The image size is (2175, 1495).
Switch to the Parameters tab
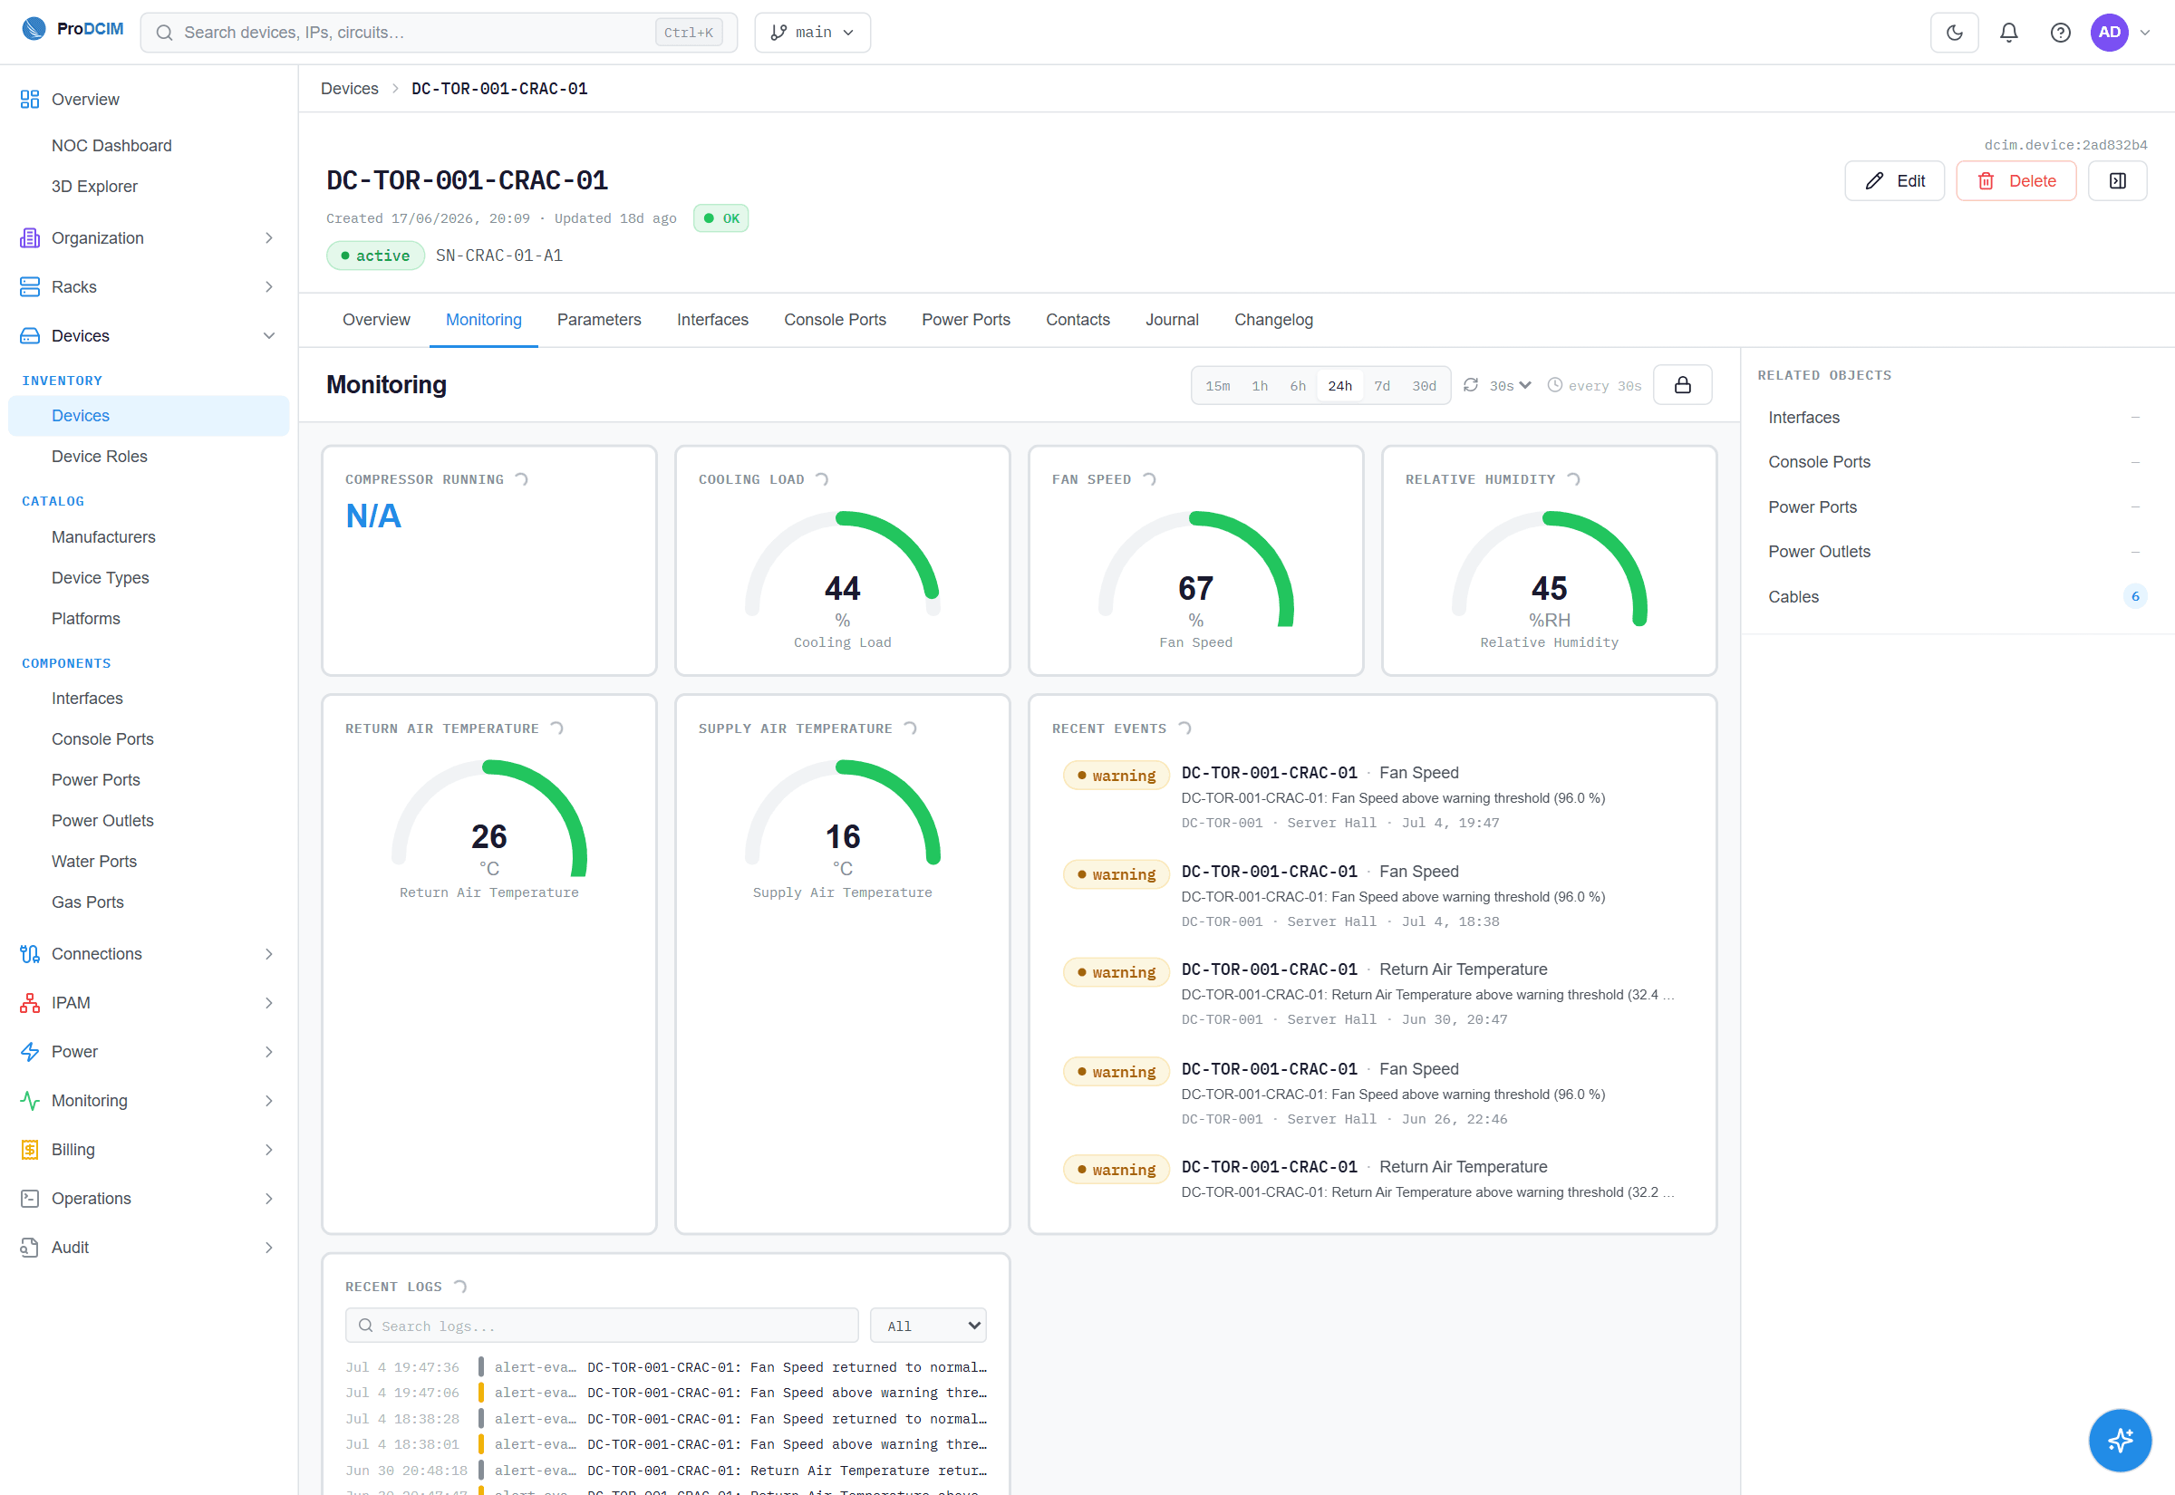pos(598,321)
